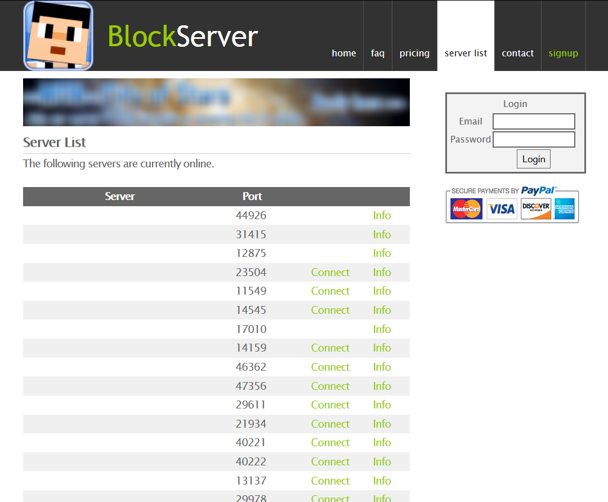Open the faq navigation tab
Image resolution: width=608 pixels, height=502 pixels.
click(378, 53)
